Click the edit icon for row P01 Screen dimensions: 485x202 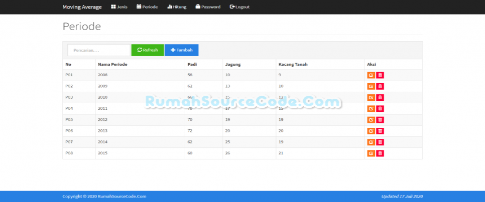click(x=371, y=75)
